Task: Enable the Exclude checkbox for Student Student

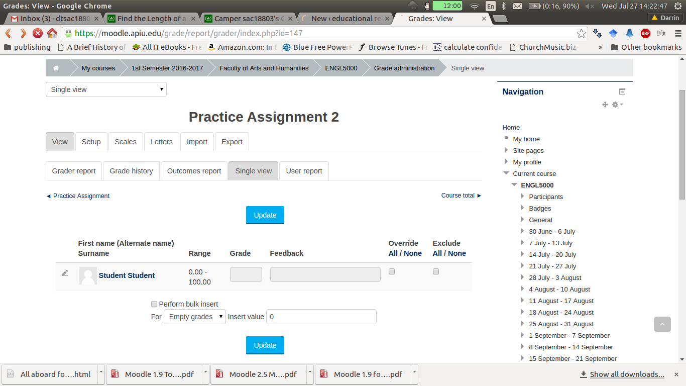Action: (x=436, y=271)
